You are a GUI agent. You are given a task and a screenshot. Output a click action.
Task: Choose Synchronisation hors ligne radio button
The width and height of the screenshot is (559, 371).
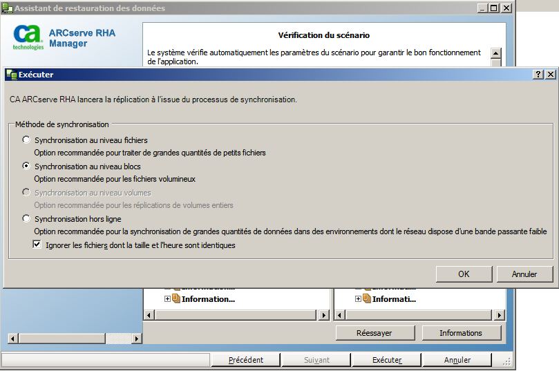point(26,218)
